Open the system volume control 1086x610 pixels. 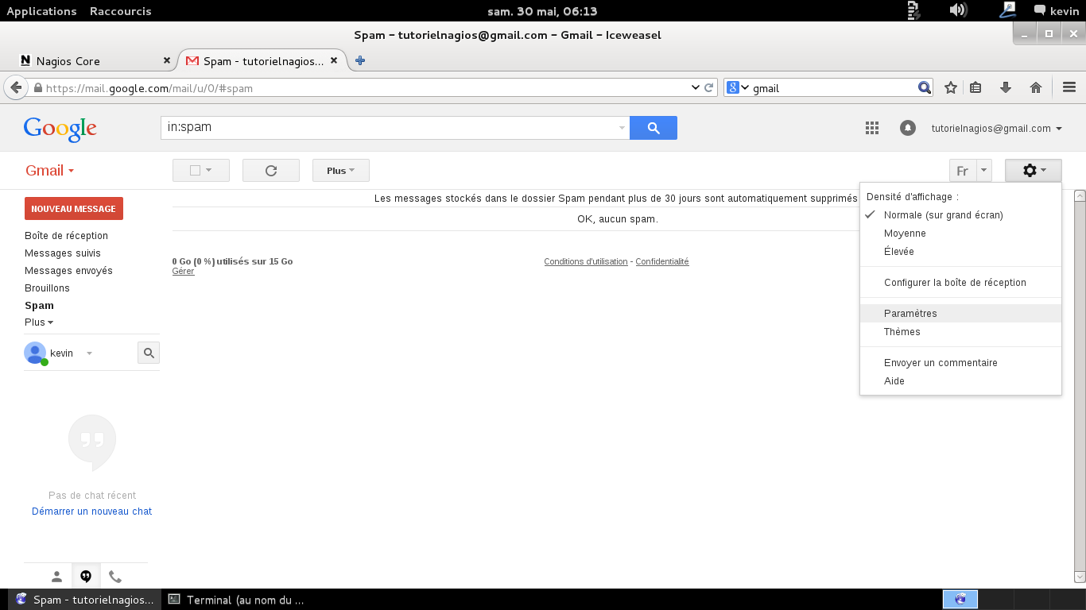tap(958, 10)
